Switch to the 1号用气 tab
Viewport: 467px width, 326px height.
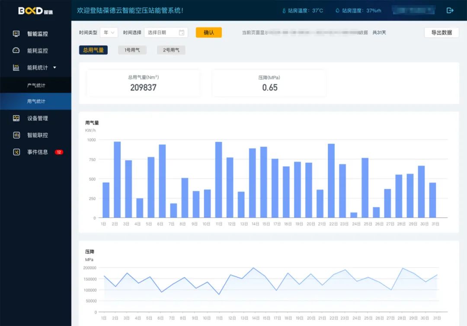(x=132, y=50)
